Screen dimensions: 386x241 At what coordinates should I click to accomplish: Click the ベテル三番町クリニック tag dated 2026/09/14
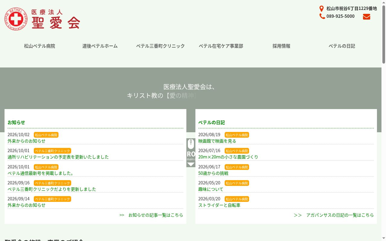pos(52,199)
